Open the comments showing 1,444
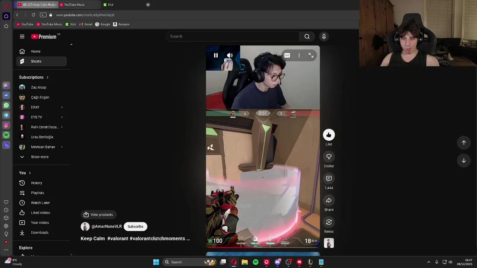 [x=329, y=179]
